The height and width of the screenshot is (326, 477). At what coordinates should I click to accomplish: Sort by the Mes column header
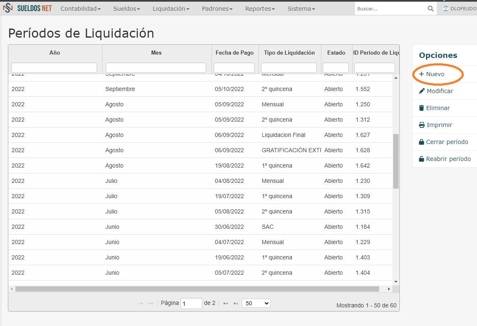[x=156, y=53]
